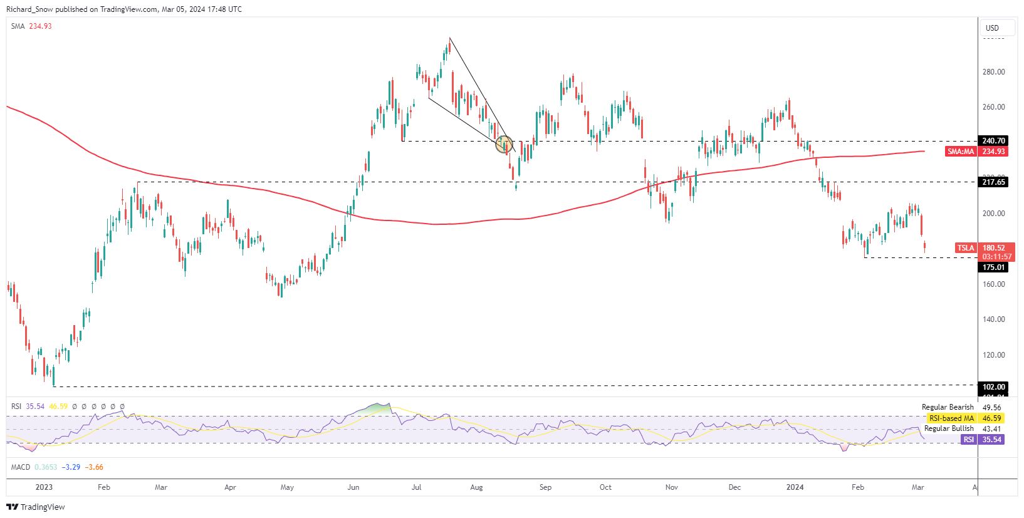This screenshot has height=518, width=1024.
Task: Click the RSI value 35.54 in legend
Action: click(35, 407)
